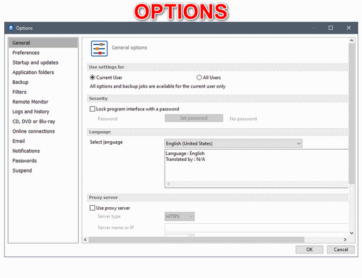Viewport: 362px width, 278px height.
Task: Open Application folders settings
Action: pos(43,73)
